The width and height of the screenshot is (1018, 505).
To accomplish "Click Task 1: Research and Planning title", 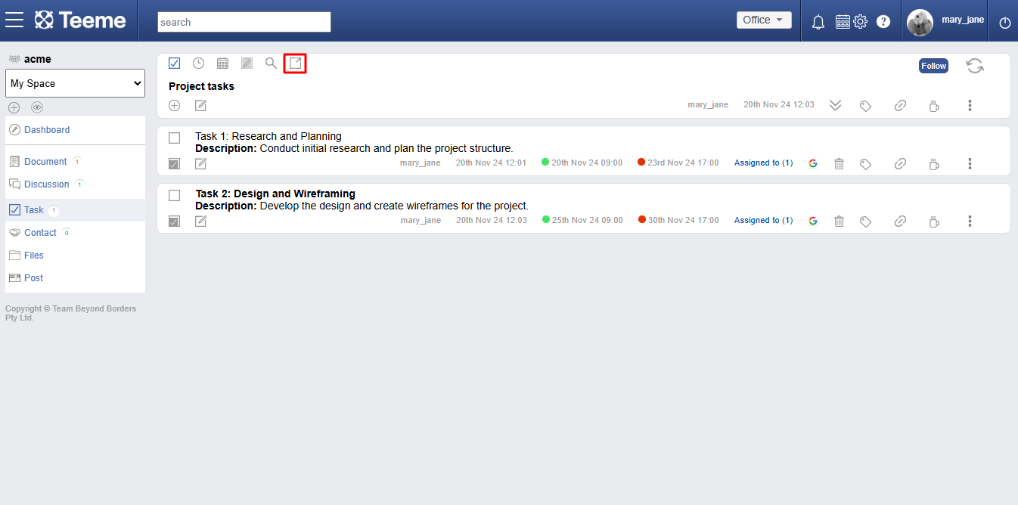I will coord(268,136).
